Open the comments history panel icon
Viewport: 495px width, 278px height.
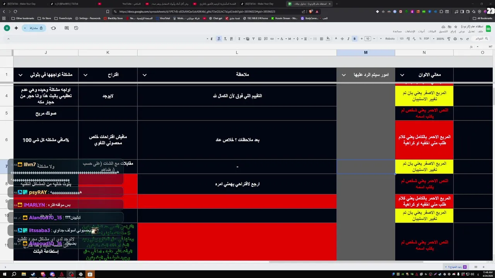click(x=67, y=28)
